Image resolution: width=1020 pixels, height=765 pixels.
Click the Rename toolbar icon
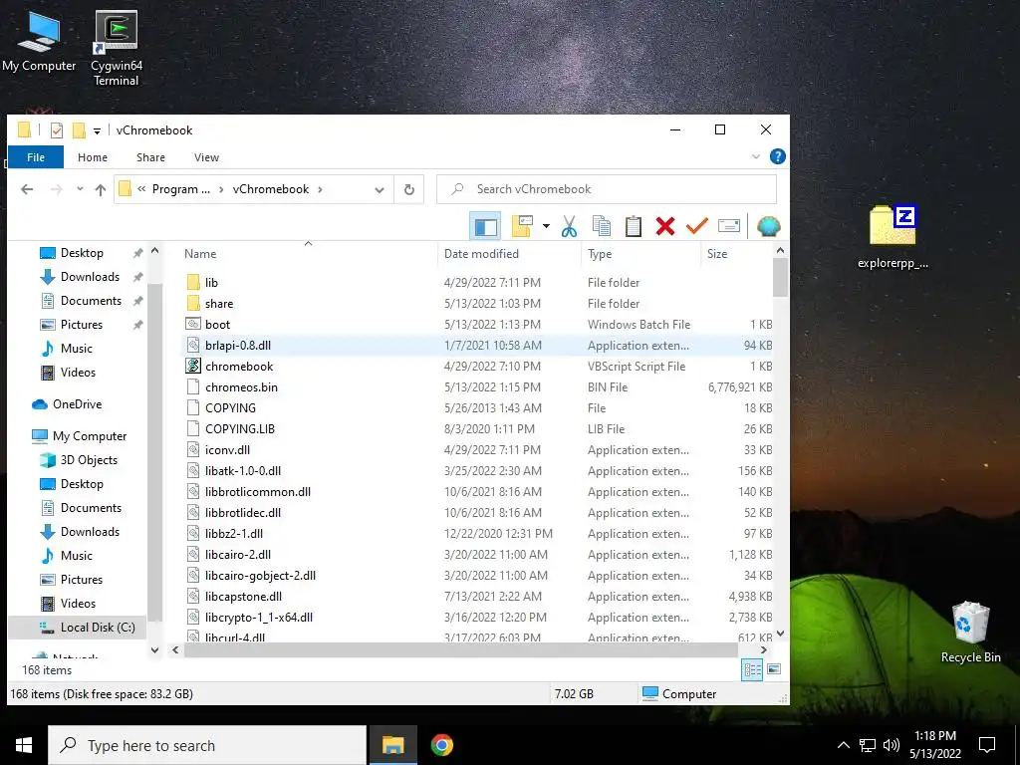(728, 226)
